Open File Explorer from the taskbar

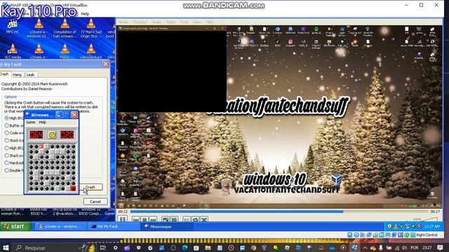[x=208, y=248]
